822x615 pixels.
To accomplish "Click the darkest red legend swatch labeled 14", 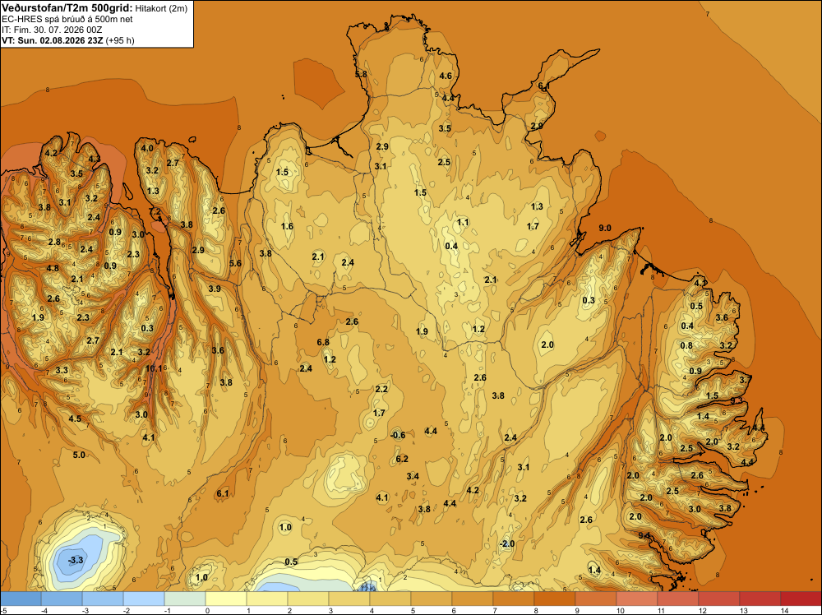I will [800, 599].
